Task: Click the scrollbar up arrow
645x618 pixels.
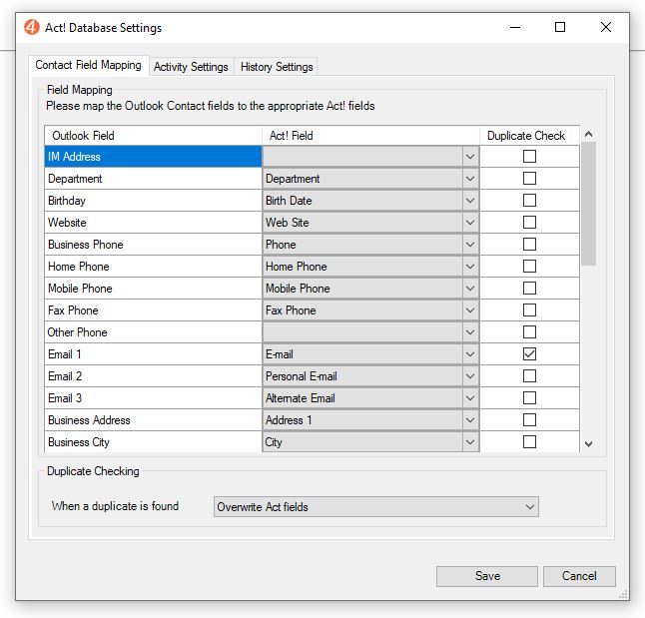Action: coord(588,134)
